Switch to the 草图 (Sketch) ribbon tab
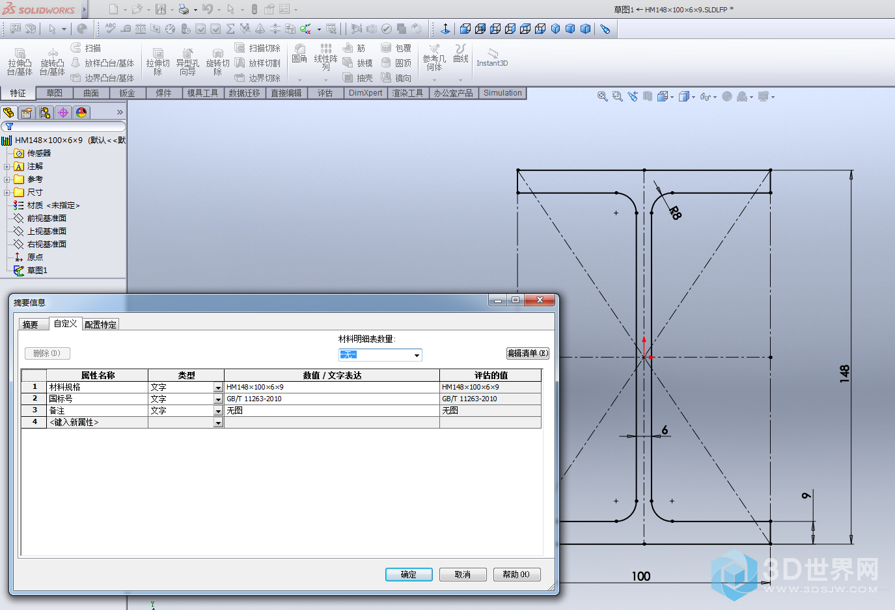Image resolution: width=895 pixels, height=610 pixels. [55, 93]
